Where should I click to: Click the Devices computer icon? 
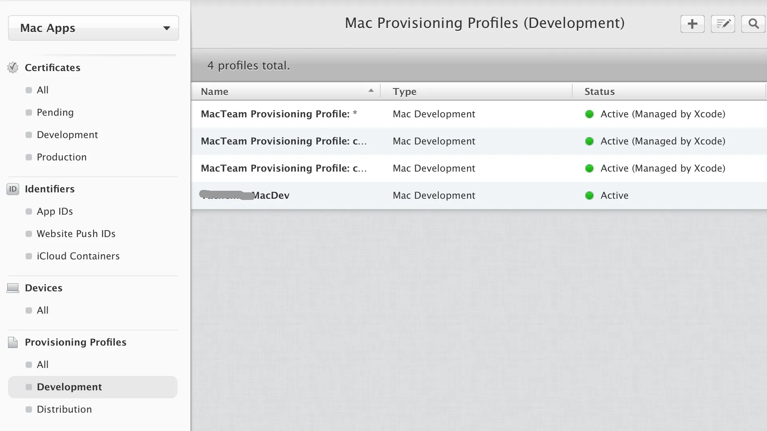click(x=13, y=288)
